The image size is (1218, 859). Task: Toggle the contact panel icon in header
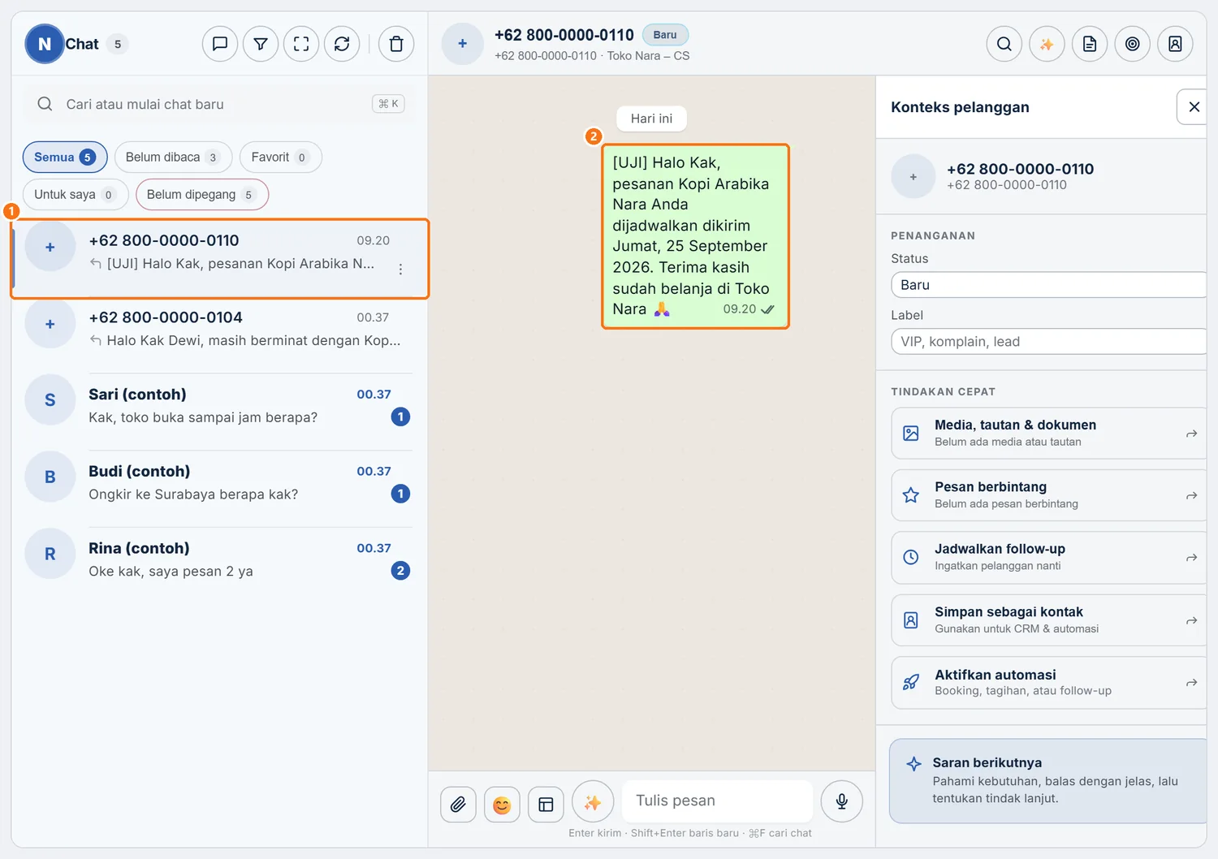(x=1175, y=44)
